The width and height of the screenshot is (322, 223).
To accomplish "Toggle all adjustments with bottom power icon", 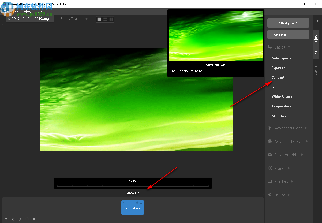I will click(x=27, y=219).
